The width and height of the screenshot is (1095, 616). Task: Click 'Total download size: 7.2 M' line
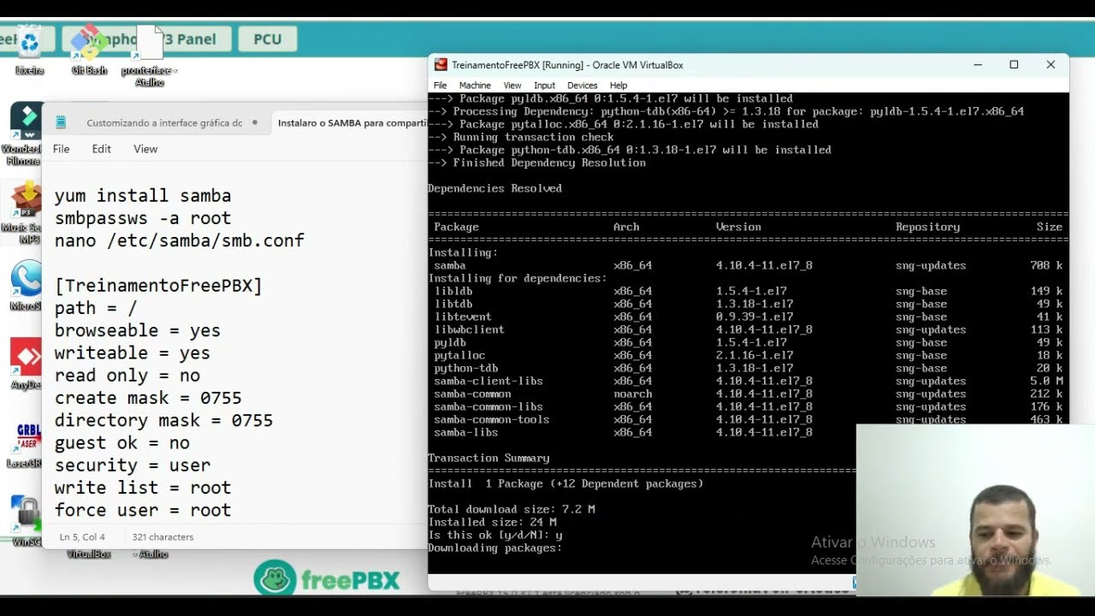pos(512,509)
